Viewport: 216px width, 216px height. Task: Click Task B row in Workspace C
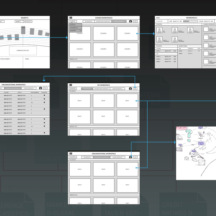(189, 53)
